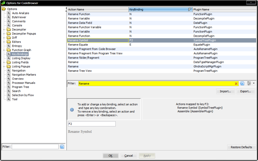Click Restore Defaults
This screenshot has width=258, height=161.
coord(241,147)
